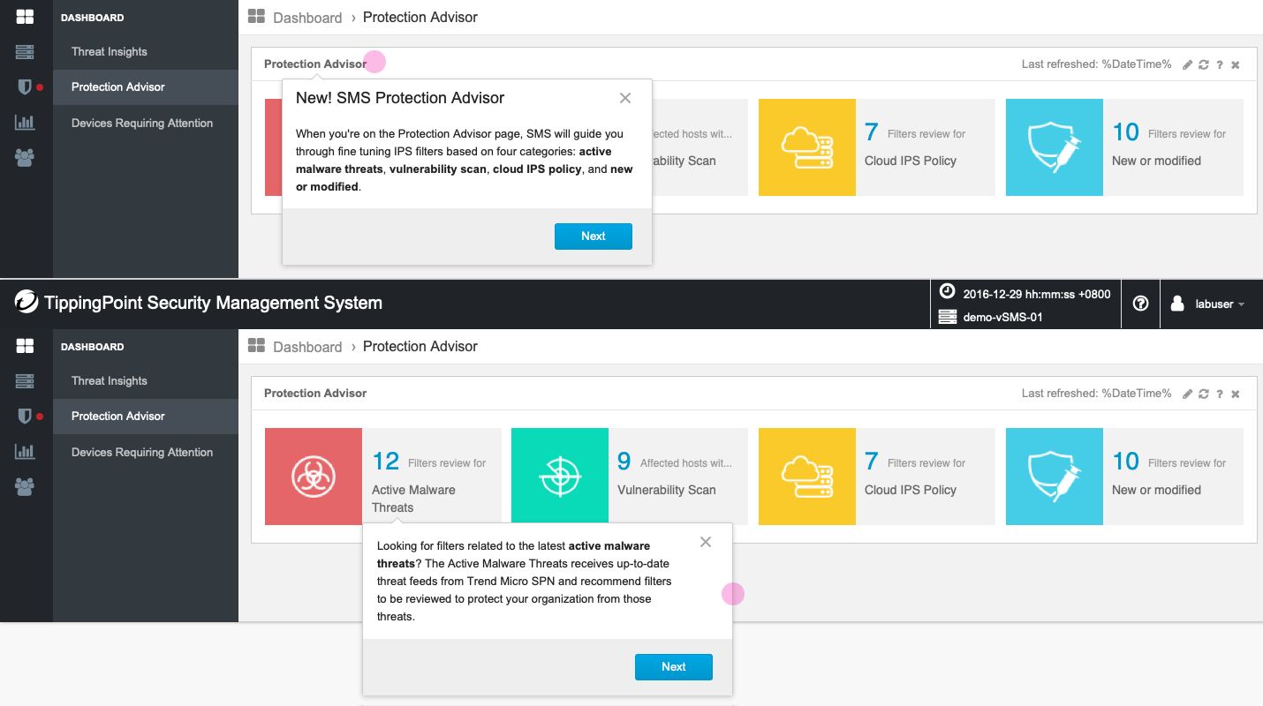The width and height of the screenshot is (1263, 706).
Task: Click shield sidebar icon in screen with TippingPoint header
Action: 25,416
